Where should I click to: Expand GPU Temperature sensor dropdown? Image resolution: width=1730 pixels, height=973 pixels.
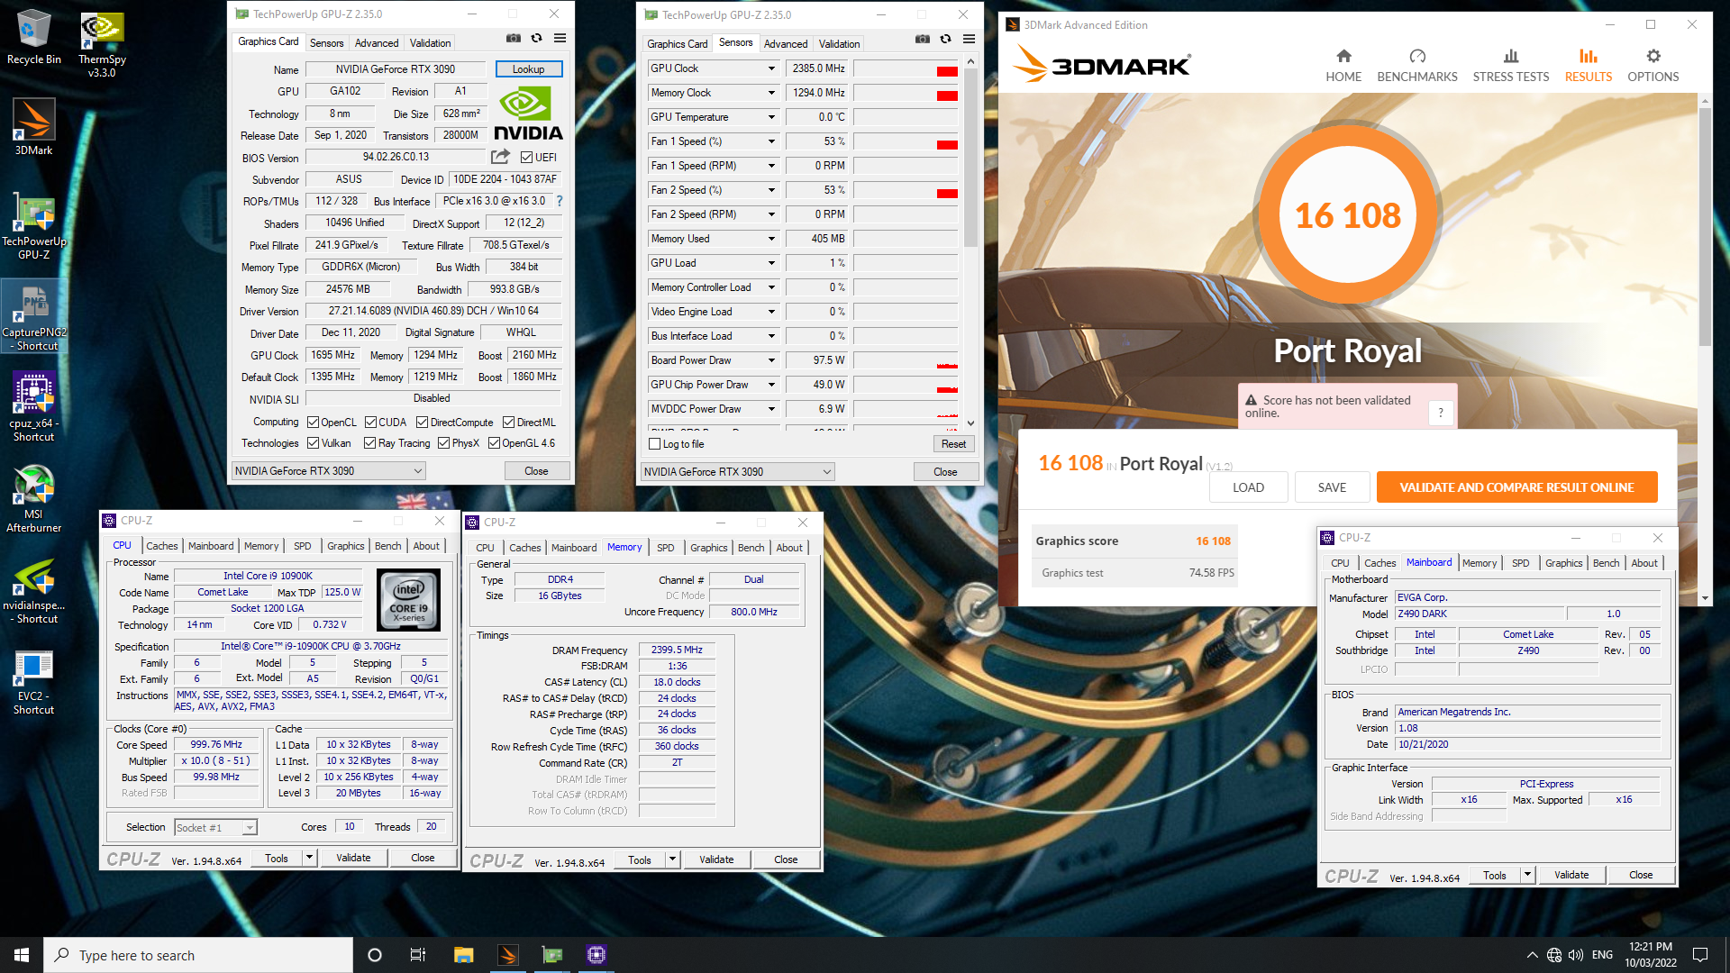[772, 117]
